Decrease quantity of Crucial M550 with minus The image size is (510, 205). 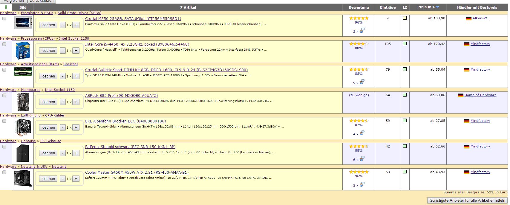click(63, 25)
